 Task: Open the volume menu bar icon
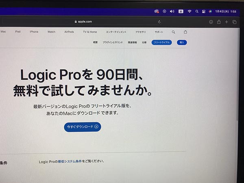point(172,11)
